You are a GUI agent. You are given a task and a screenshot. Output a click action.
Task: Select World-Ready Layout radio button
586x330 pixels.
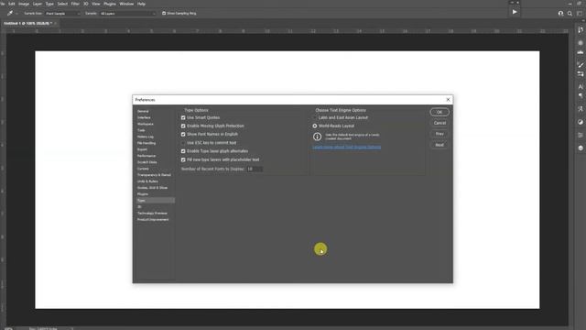pos(315,126)
